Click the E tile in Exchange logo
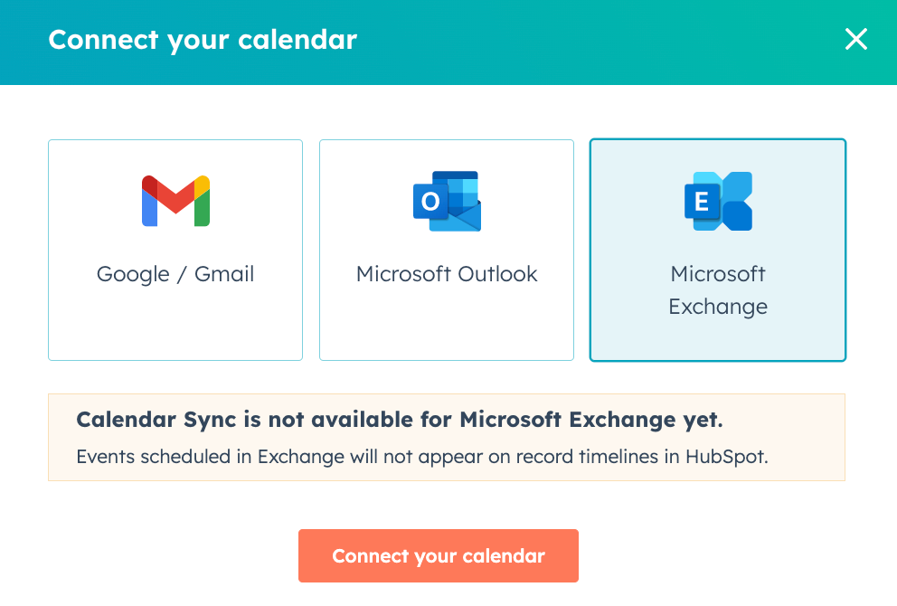 pyautogui.click(x=702, y=202)
